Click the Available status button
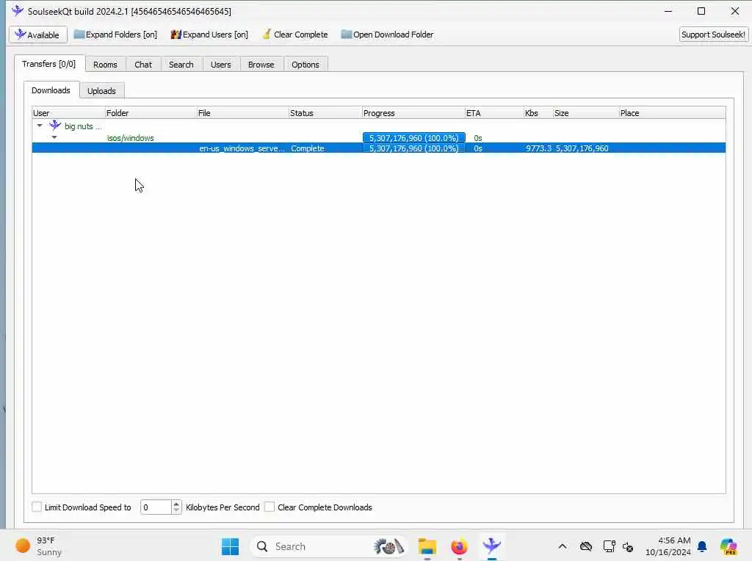The width and height of the screenshot is (752, 561). pos(37,35)
